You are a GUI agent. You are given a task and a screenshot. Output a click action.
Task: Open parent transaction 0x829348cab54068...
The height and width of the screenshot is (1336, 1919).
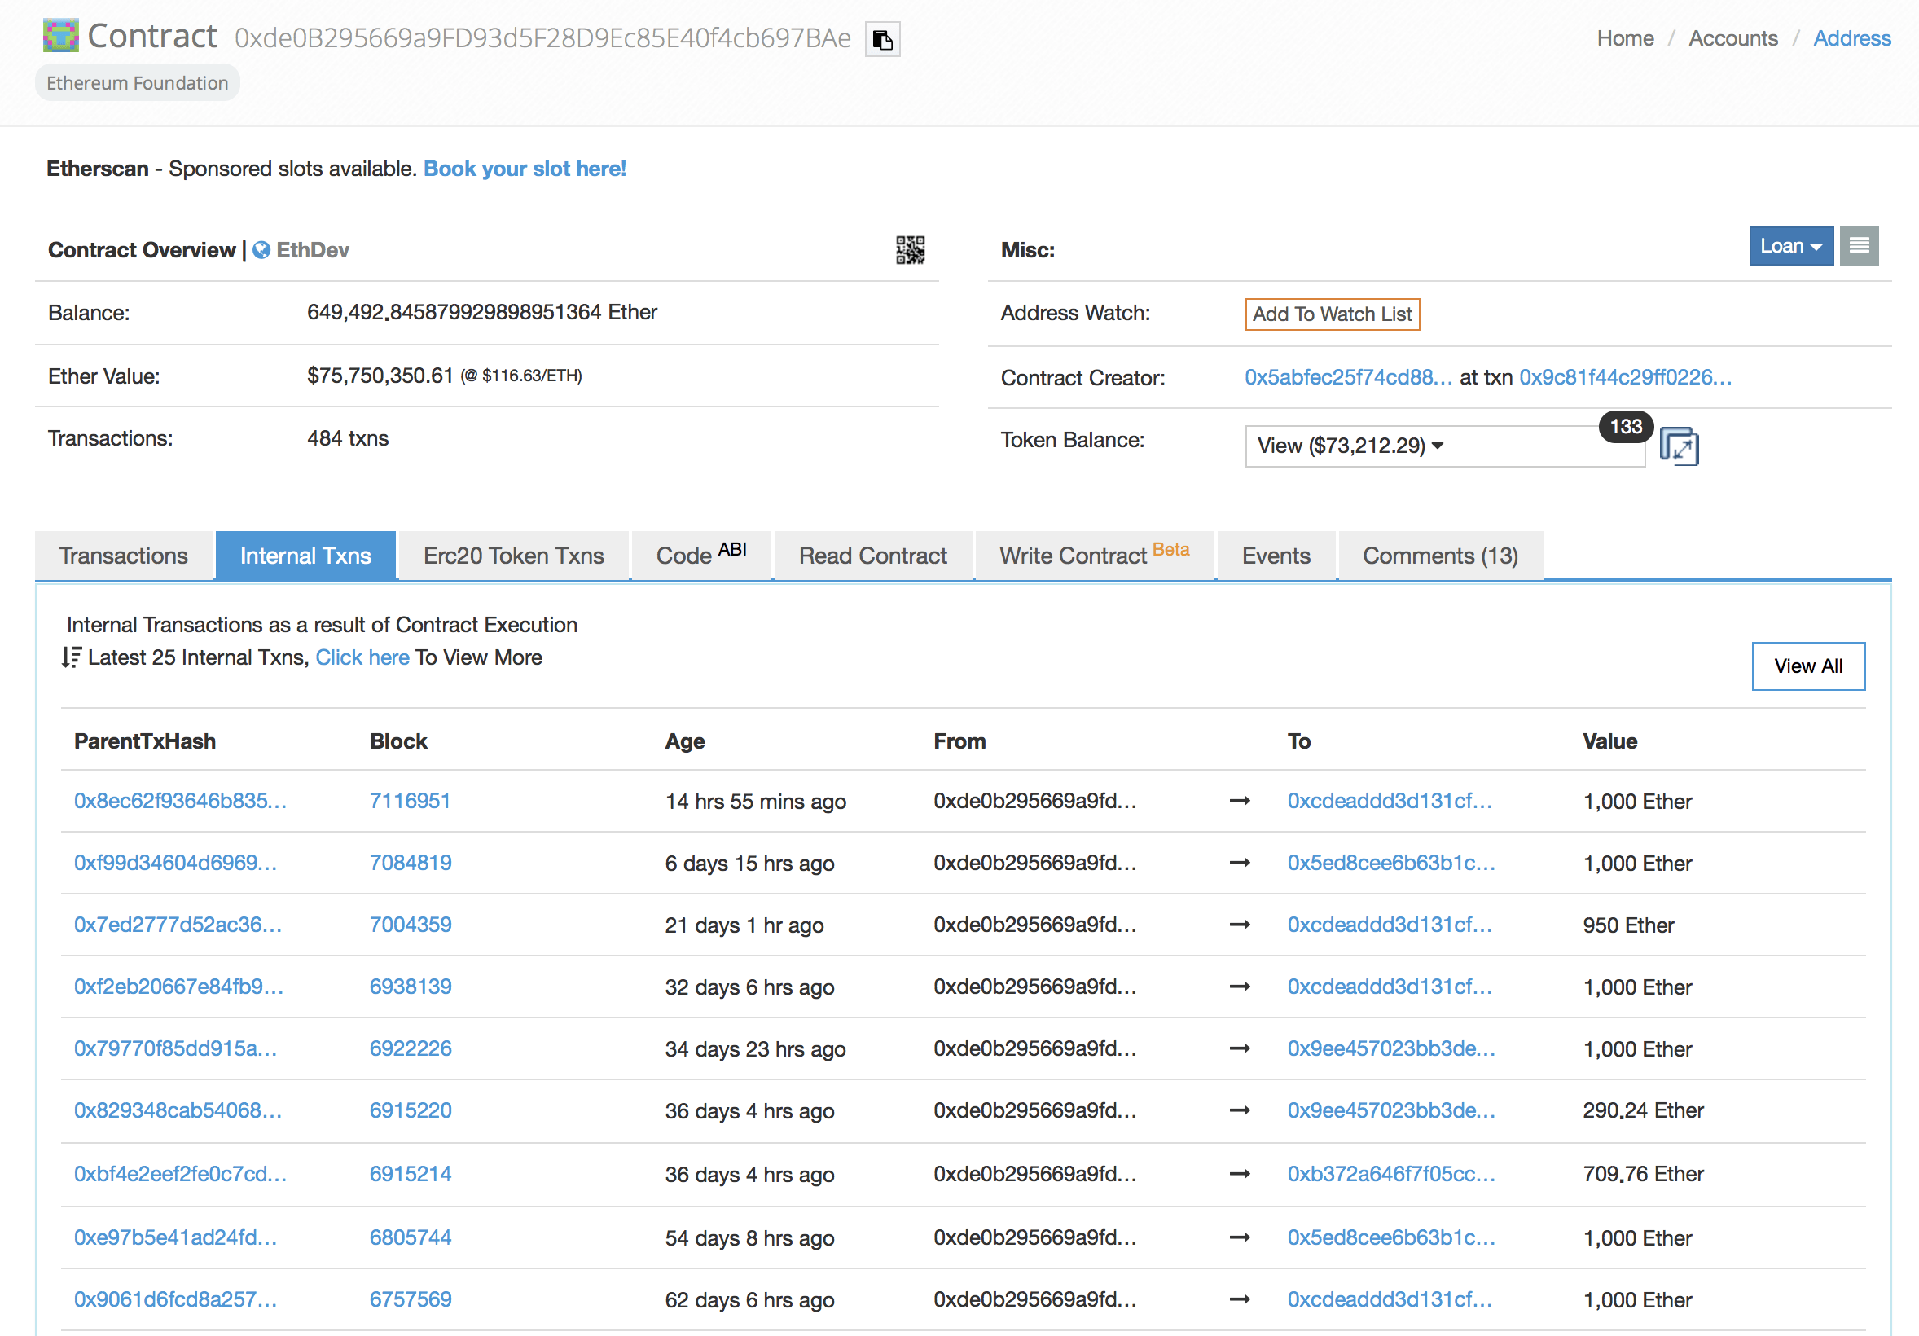[x=178, y=1110]
